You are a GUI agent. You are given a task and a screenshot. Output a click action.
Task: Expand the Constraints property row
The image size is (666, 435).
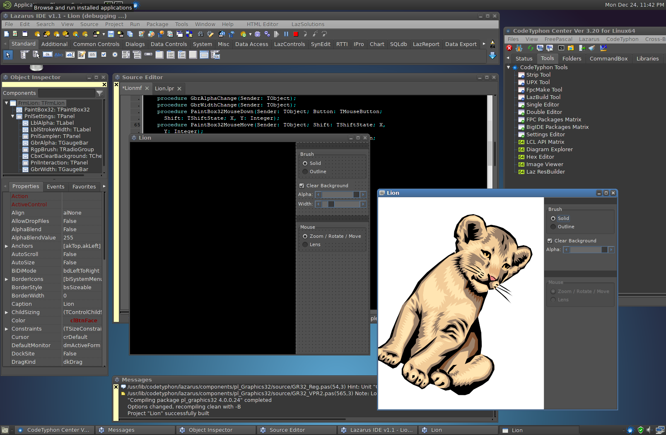[x=7, y=329]
